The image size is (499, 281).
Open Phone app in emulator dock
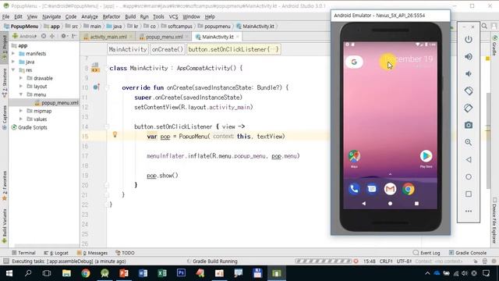coord(354,189)
